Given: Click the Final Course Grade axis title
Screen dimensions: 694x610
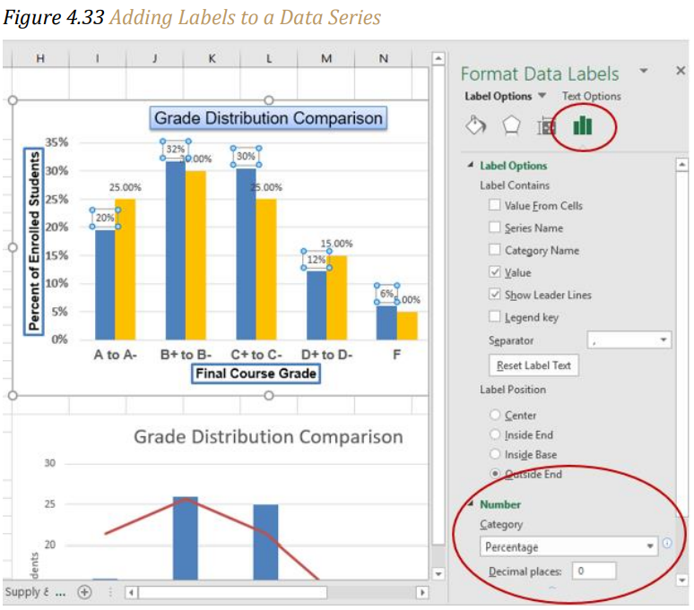Looking at the screenshot, I should point(256,374).
